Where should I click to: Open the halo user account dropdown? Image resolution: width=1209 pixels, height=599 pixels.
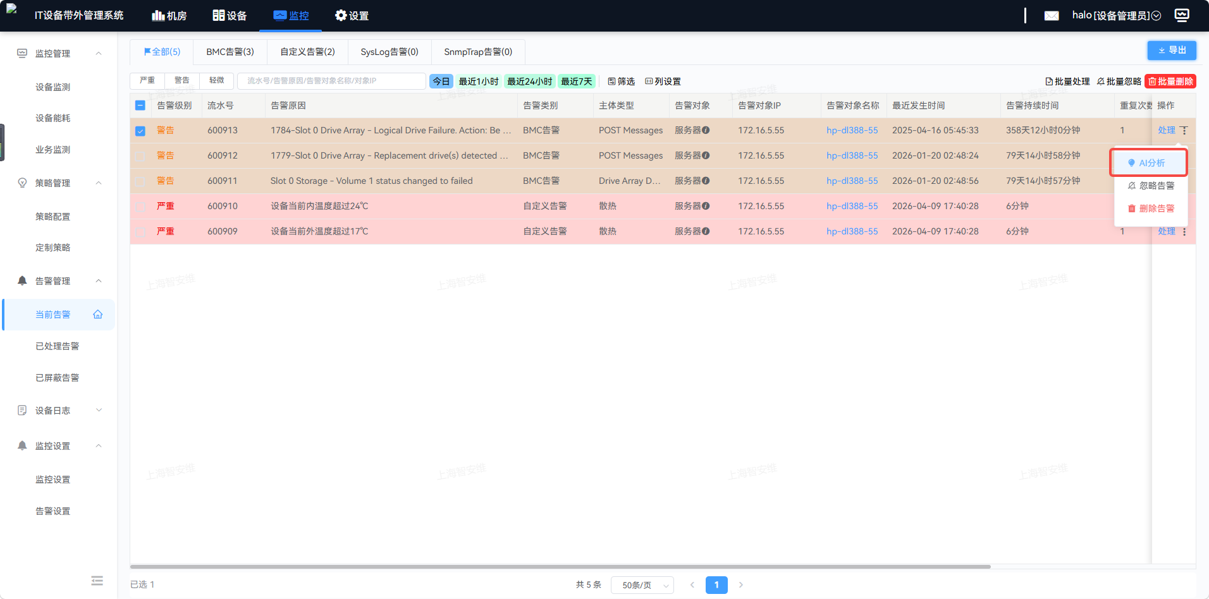click(1116, 16)
